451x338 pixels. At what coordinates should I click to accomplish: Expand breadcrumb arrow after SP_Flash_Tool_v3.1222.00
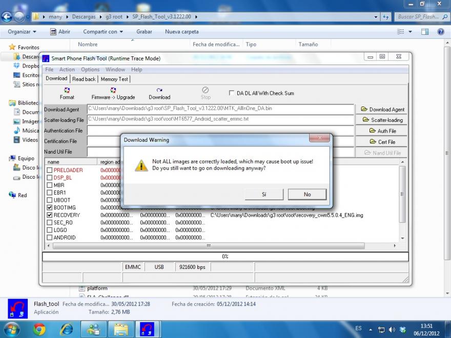coord(196,17)
